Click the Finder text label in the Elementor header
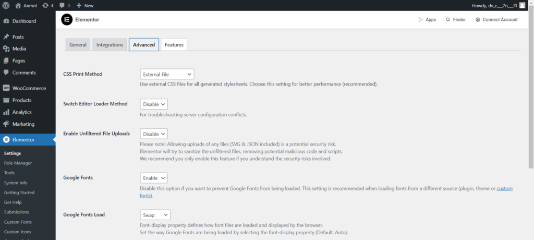 tap(459, 19)
